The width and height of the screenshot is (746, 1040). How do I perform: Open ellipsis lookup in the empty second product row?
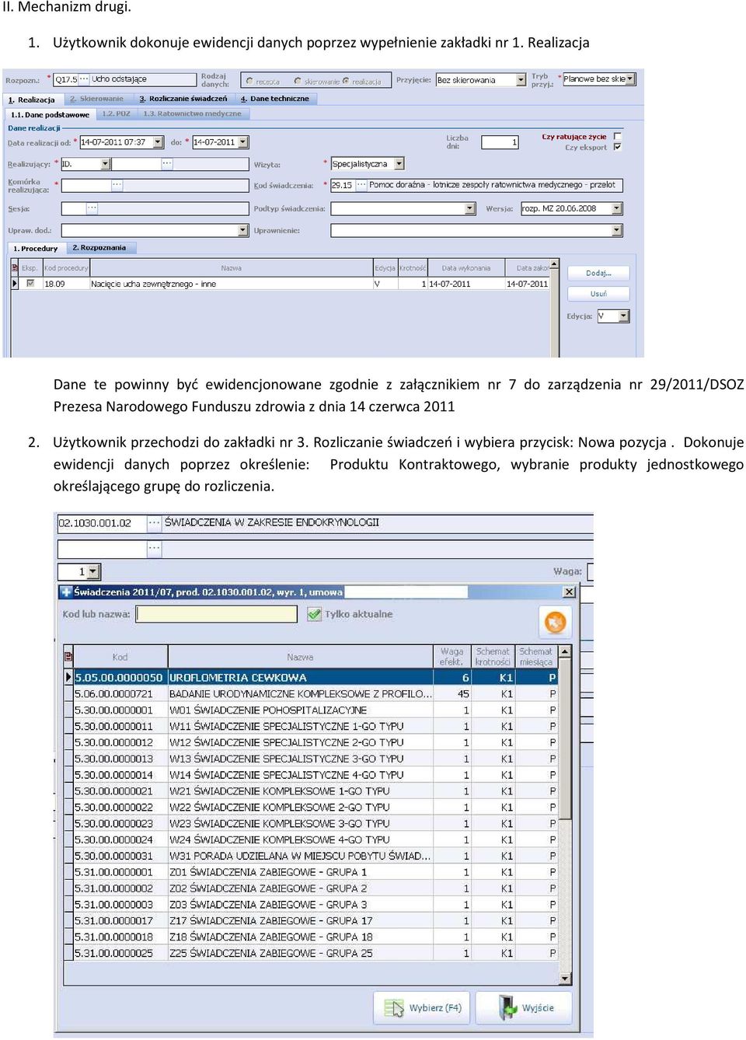(x=155, y=549)
